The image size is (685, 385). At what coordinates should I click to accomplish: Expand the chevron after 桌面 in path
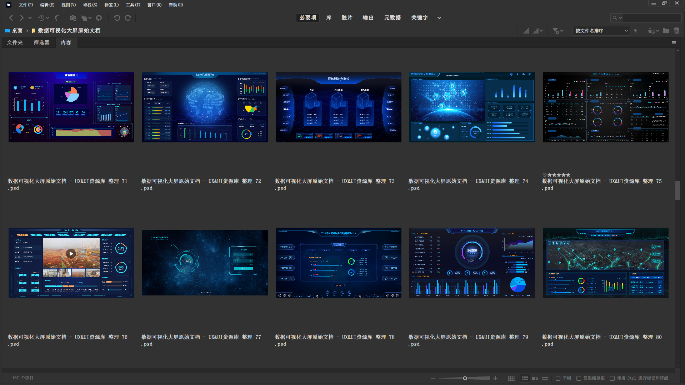pos(27,31)
